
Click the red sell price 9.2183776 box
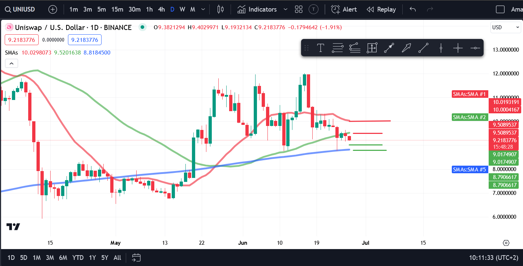[22, 40]
